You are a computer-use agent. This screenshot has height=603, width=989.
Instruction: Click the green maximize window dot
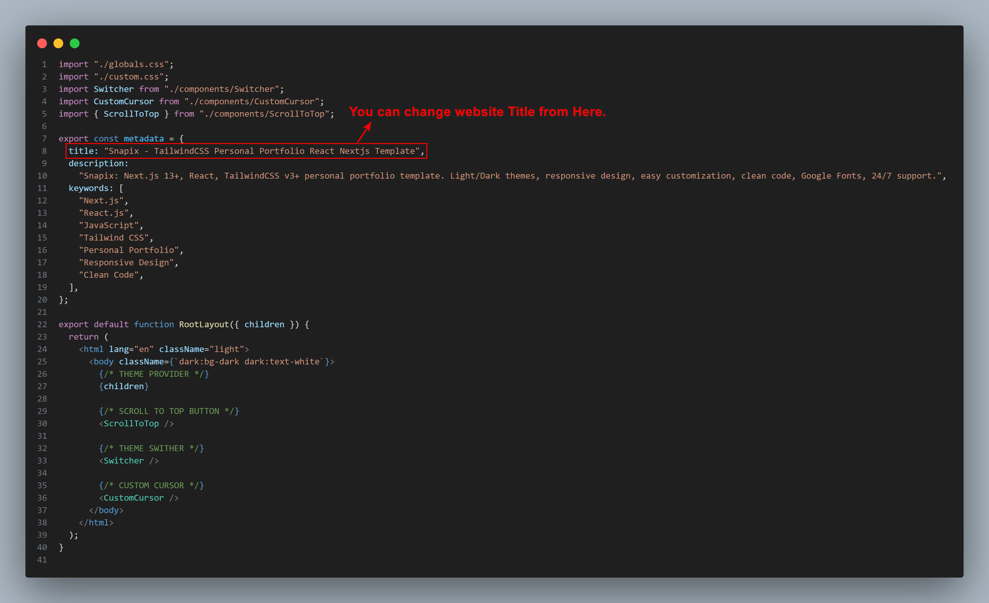pyautogui.click(x=75, y=43)
